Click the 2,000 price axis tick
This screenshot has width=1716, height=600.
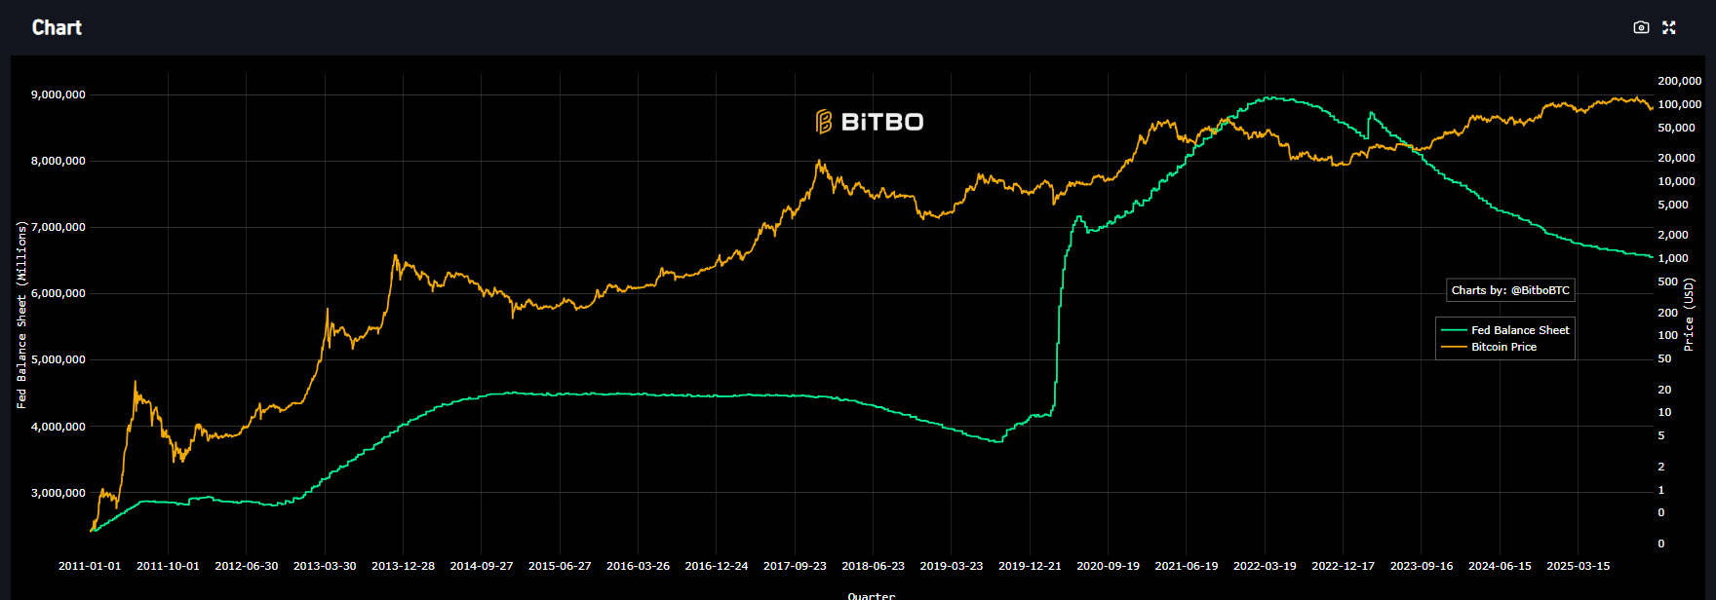[x=1673, y=235]
